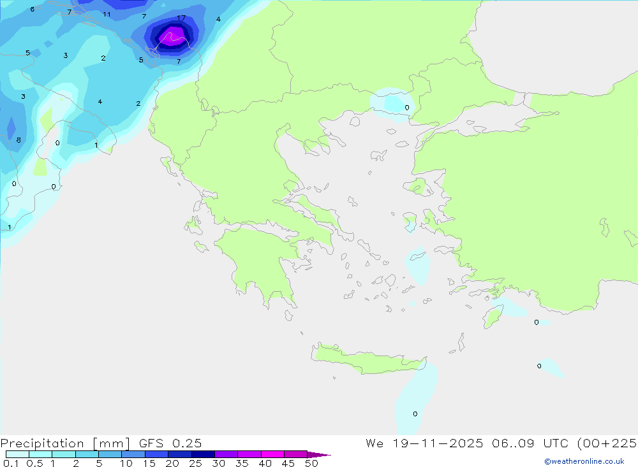Viewport: 638px width, 467px height.
Task: Click the legend scale label '0.5'
Action: [34, 463]
